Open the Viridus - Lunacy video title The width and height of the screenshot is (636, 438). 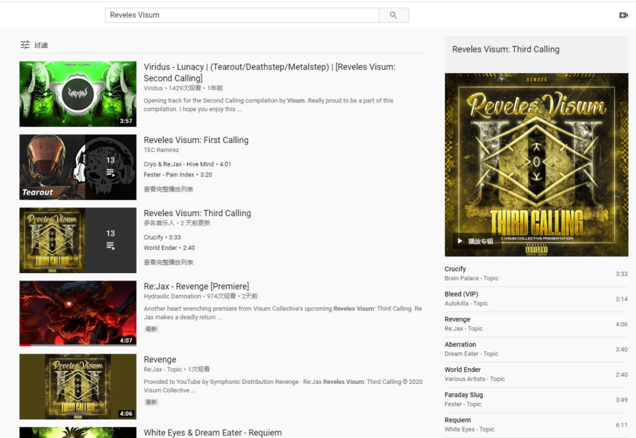269,72
